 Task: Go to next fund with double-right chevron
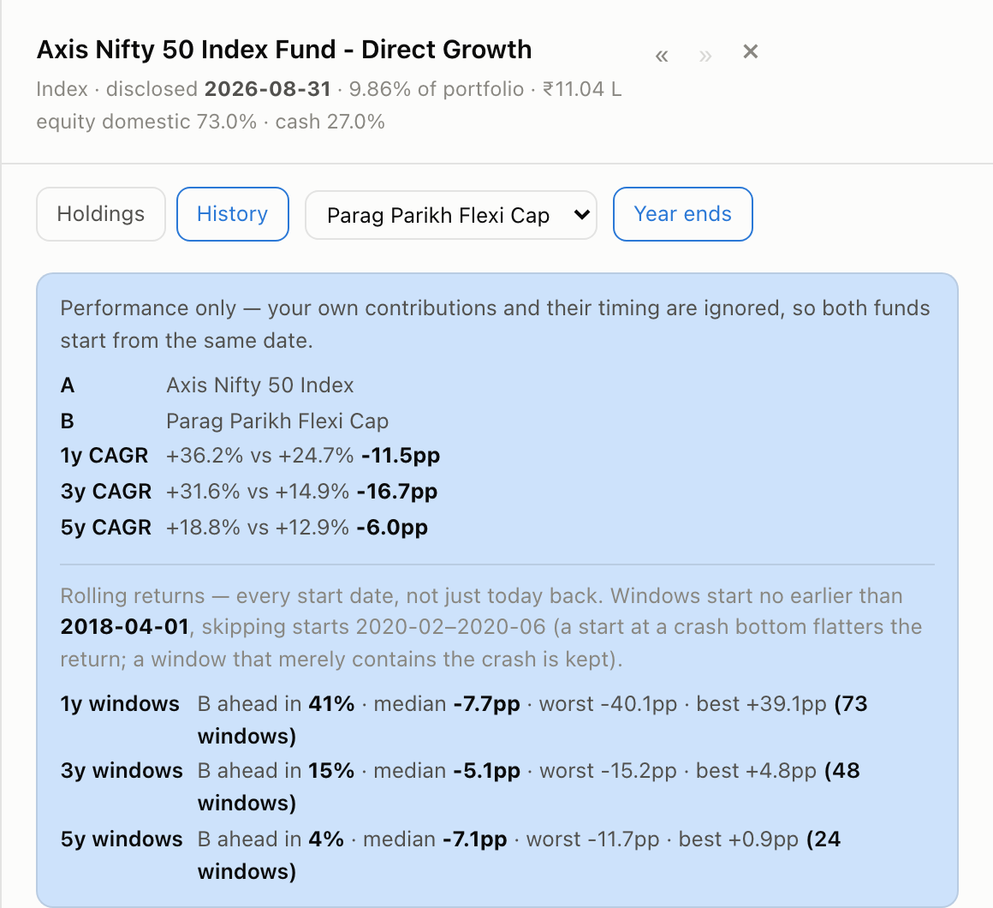[705, 56]
